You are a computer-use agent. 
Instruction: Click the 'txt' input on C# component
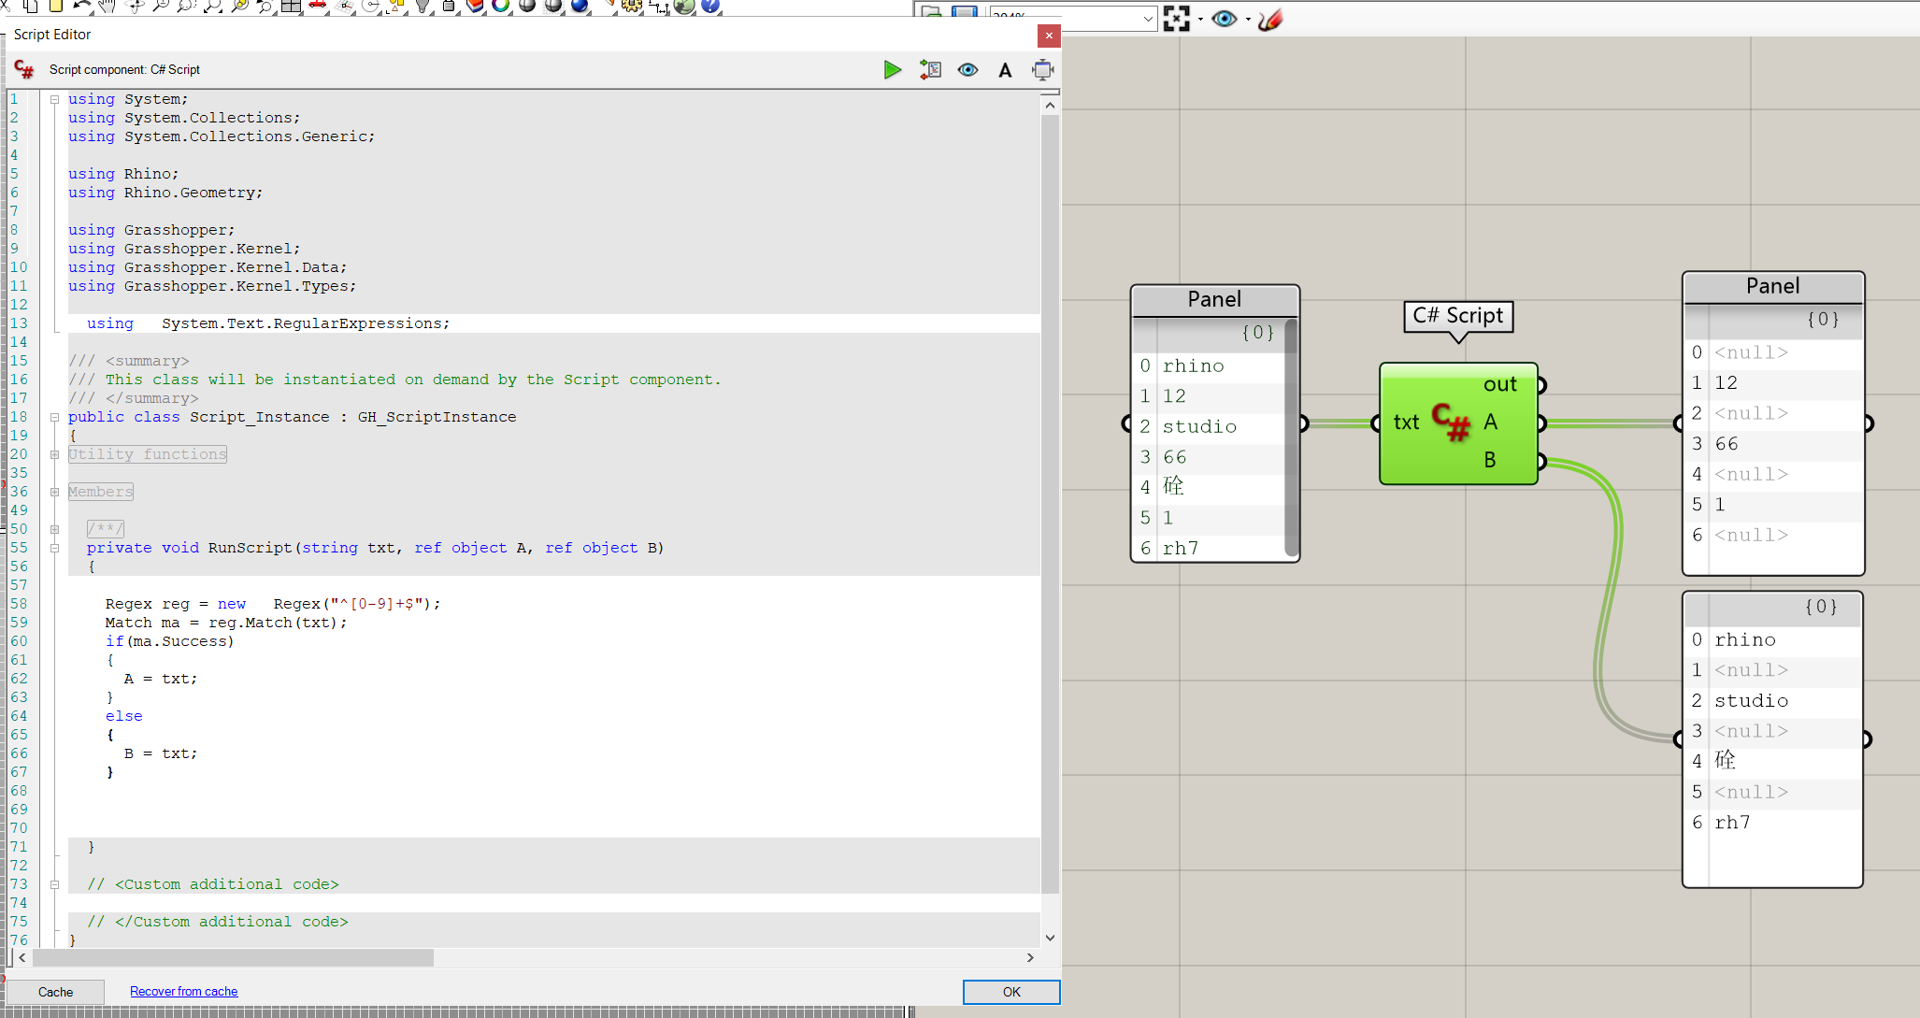click(x=1406, y=423)
